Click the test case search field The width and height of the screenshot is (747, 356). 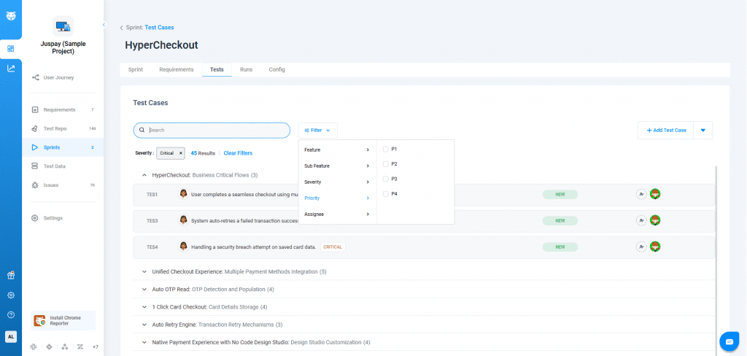(215, 131)
